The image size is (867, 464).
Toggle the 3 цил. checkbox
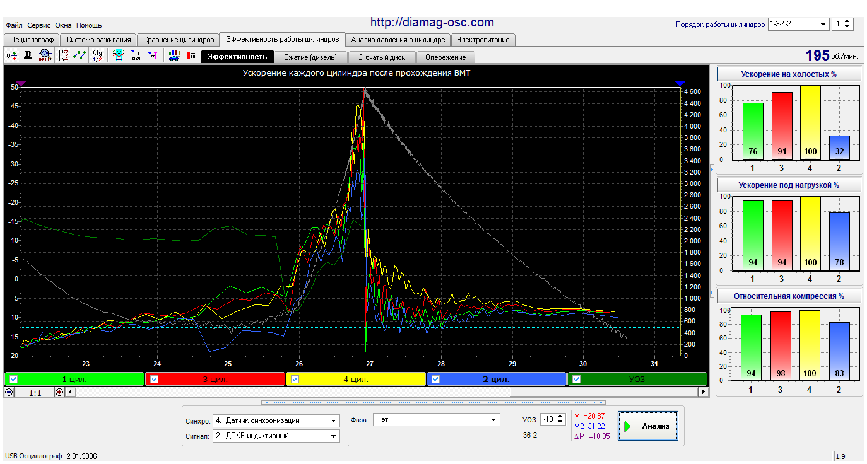[155, 380]
